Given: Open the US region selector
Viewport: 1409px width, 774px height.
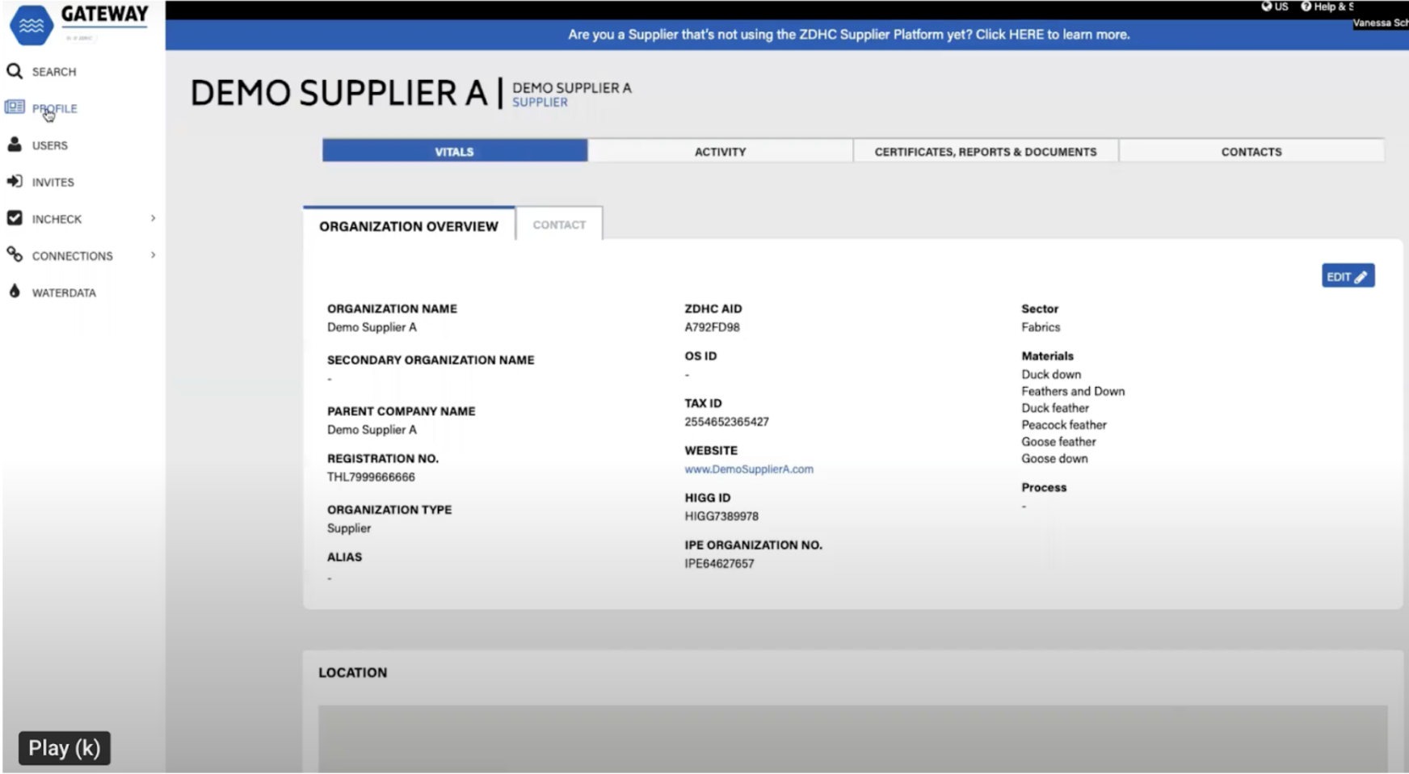Looking at the screenshot, I should click(1275, 6).
